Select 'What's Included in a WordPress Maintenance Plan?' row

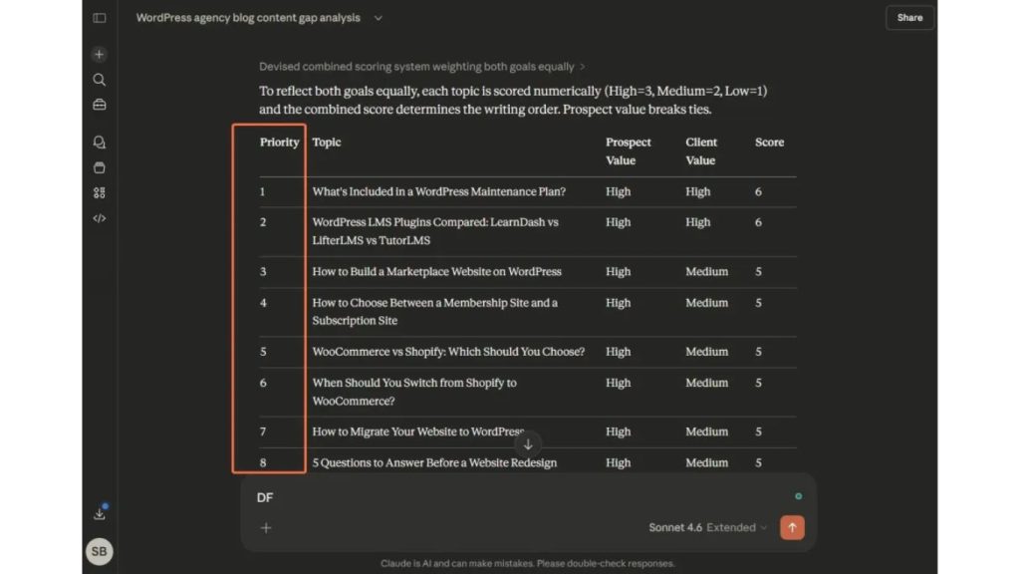[x=528, y=192]
